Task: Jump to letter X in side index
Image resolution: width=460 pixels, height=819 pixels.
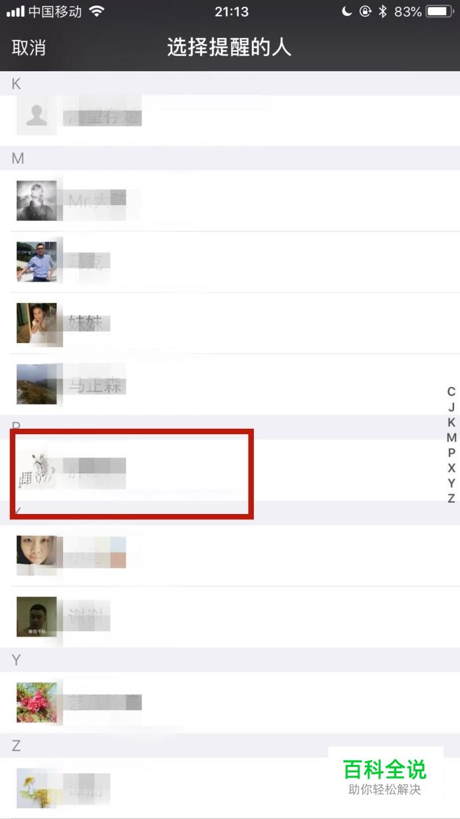Action: [451, 468]
